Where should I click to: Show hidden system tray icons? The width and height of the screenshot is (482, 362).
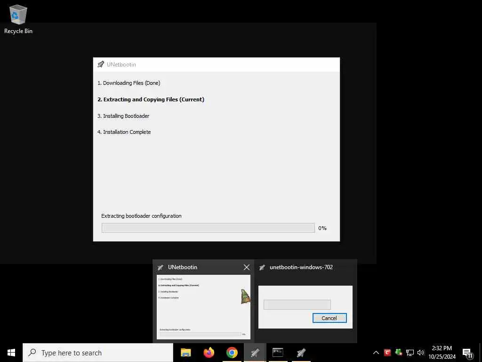(x=376, y=353)
